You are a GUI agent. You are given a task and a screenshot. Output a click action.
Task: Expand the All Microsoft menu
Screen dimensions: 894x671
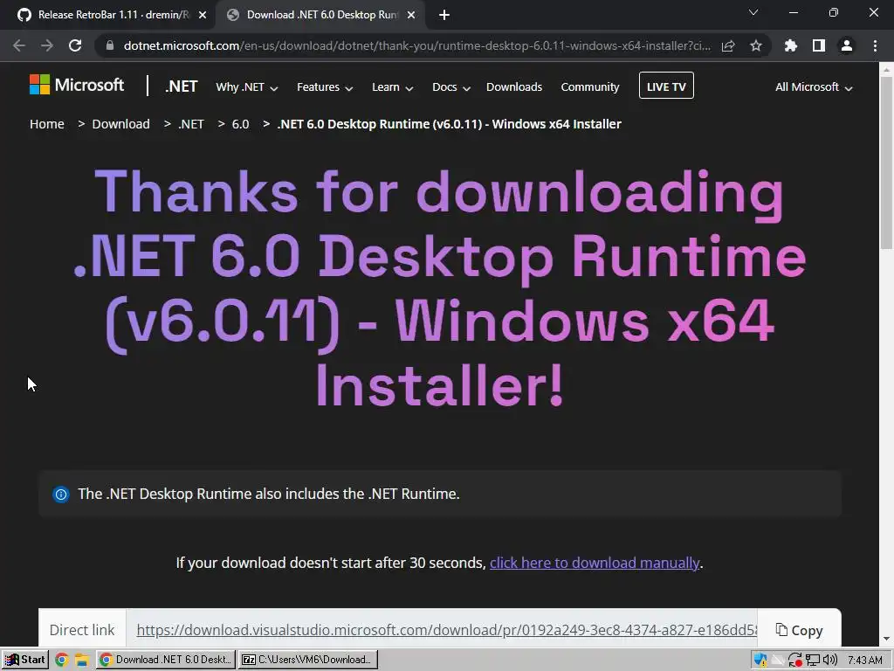pos(814,87)
